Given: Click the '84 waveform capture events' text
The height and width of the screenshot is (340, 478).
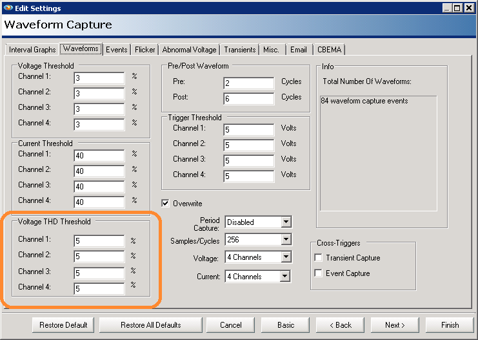Looking at the screenshot, I should [364, 101].
